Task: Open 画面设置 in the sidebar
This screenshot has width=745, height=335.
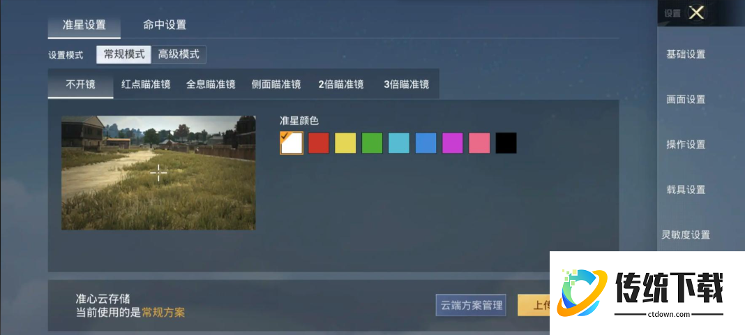Action: [x=686, y=99]
